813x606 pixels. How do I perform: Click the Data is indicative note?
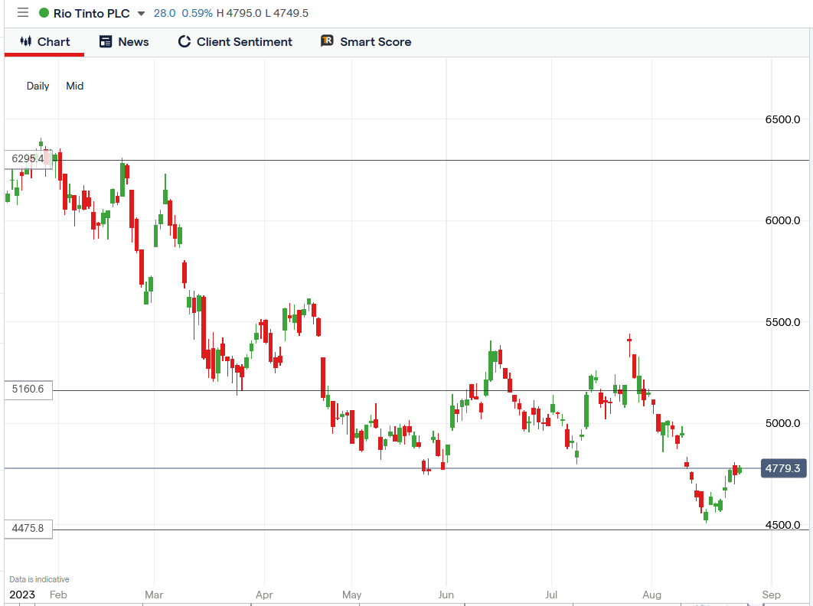point(39,579)
